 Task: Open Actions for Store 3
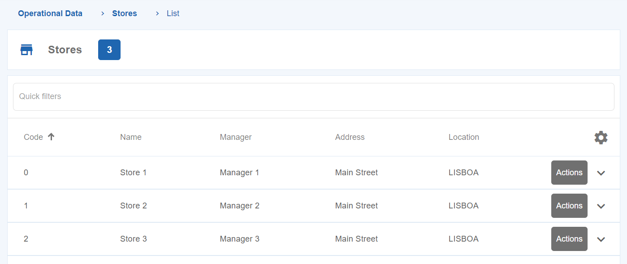click(569, 239)
